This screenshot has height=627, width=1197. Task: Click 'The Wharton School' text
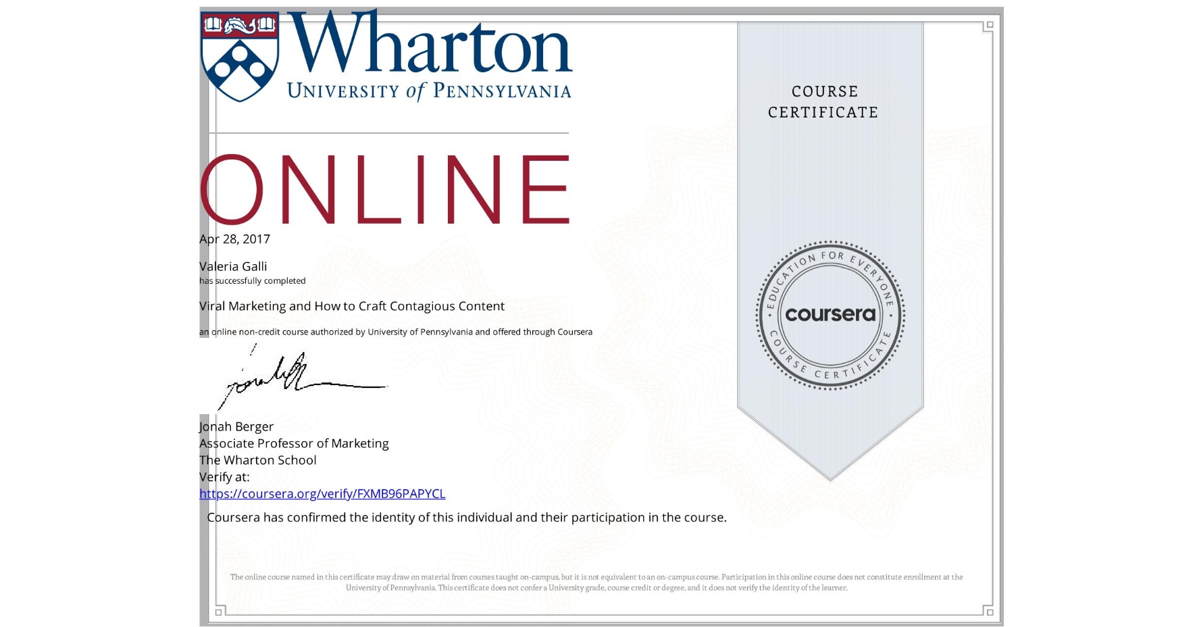point(258,460)
